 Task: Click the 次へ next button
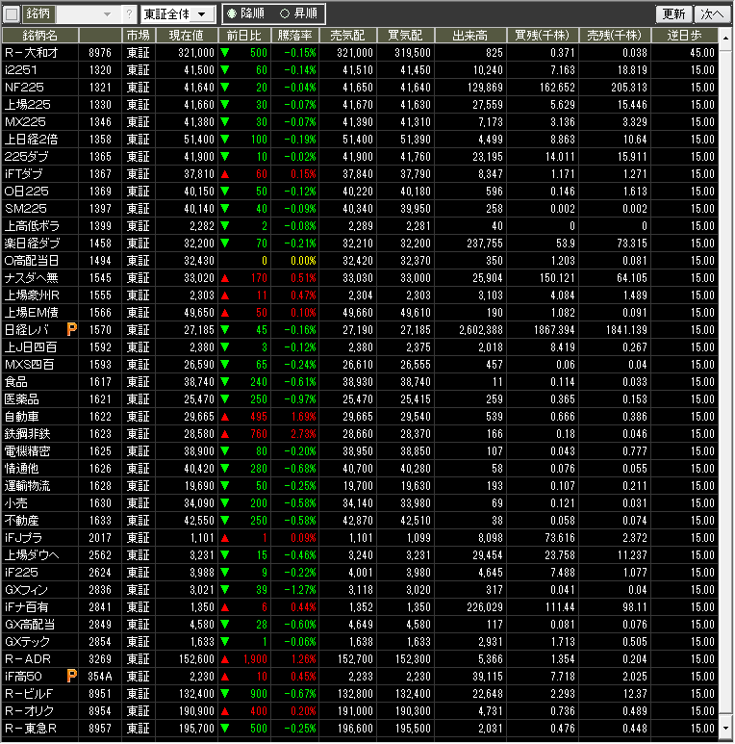713,13
